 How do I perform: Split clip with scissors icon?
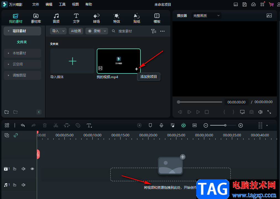[56, 125]
